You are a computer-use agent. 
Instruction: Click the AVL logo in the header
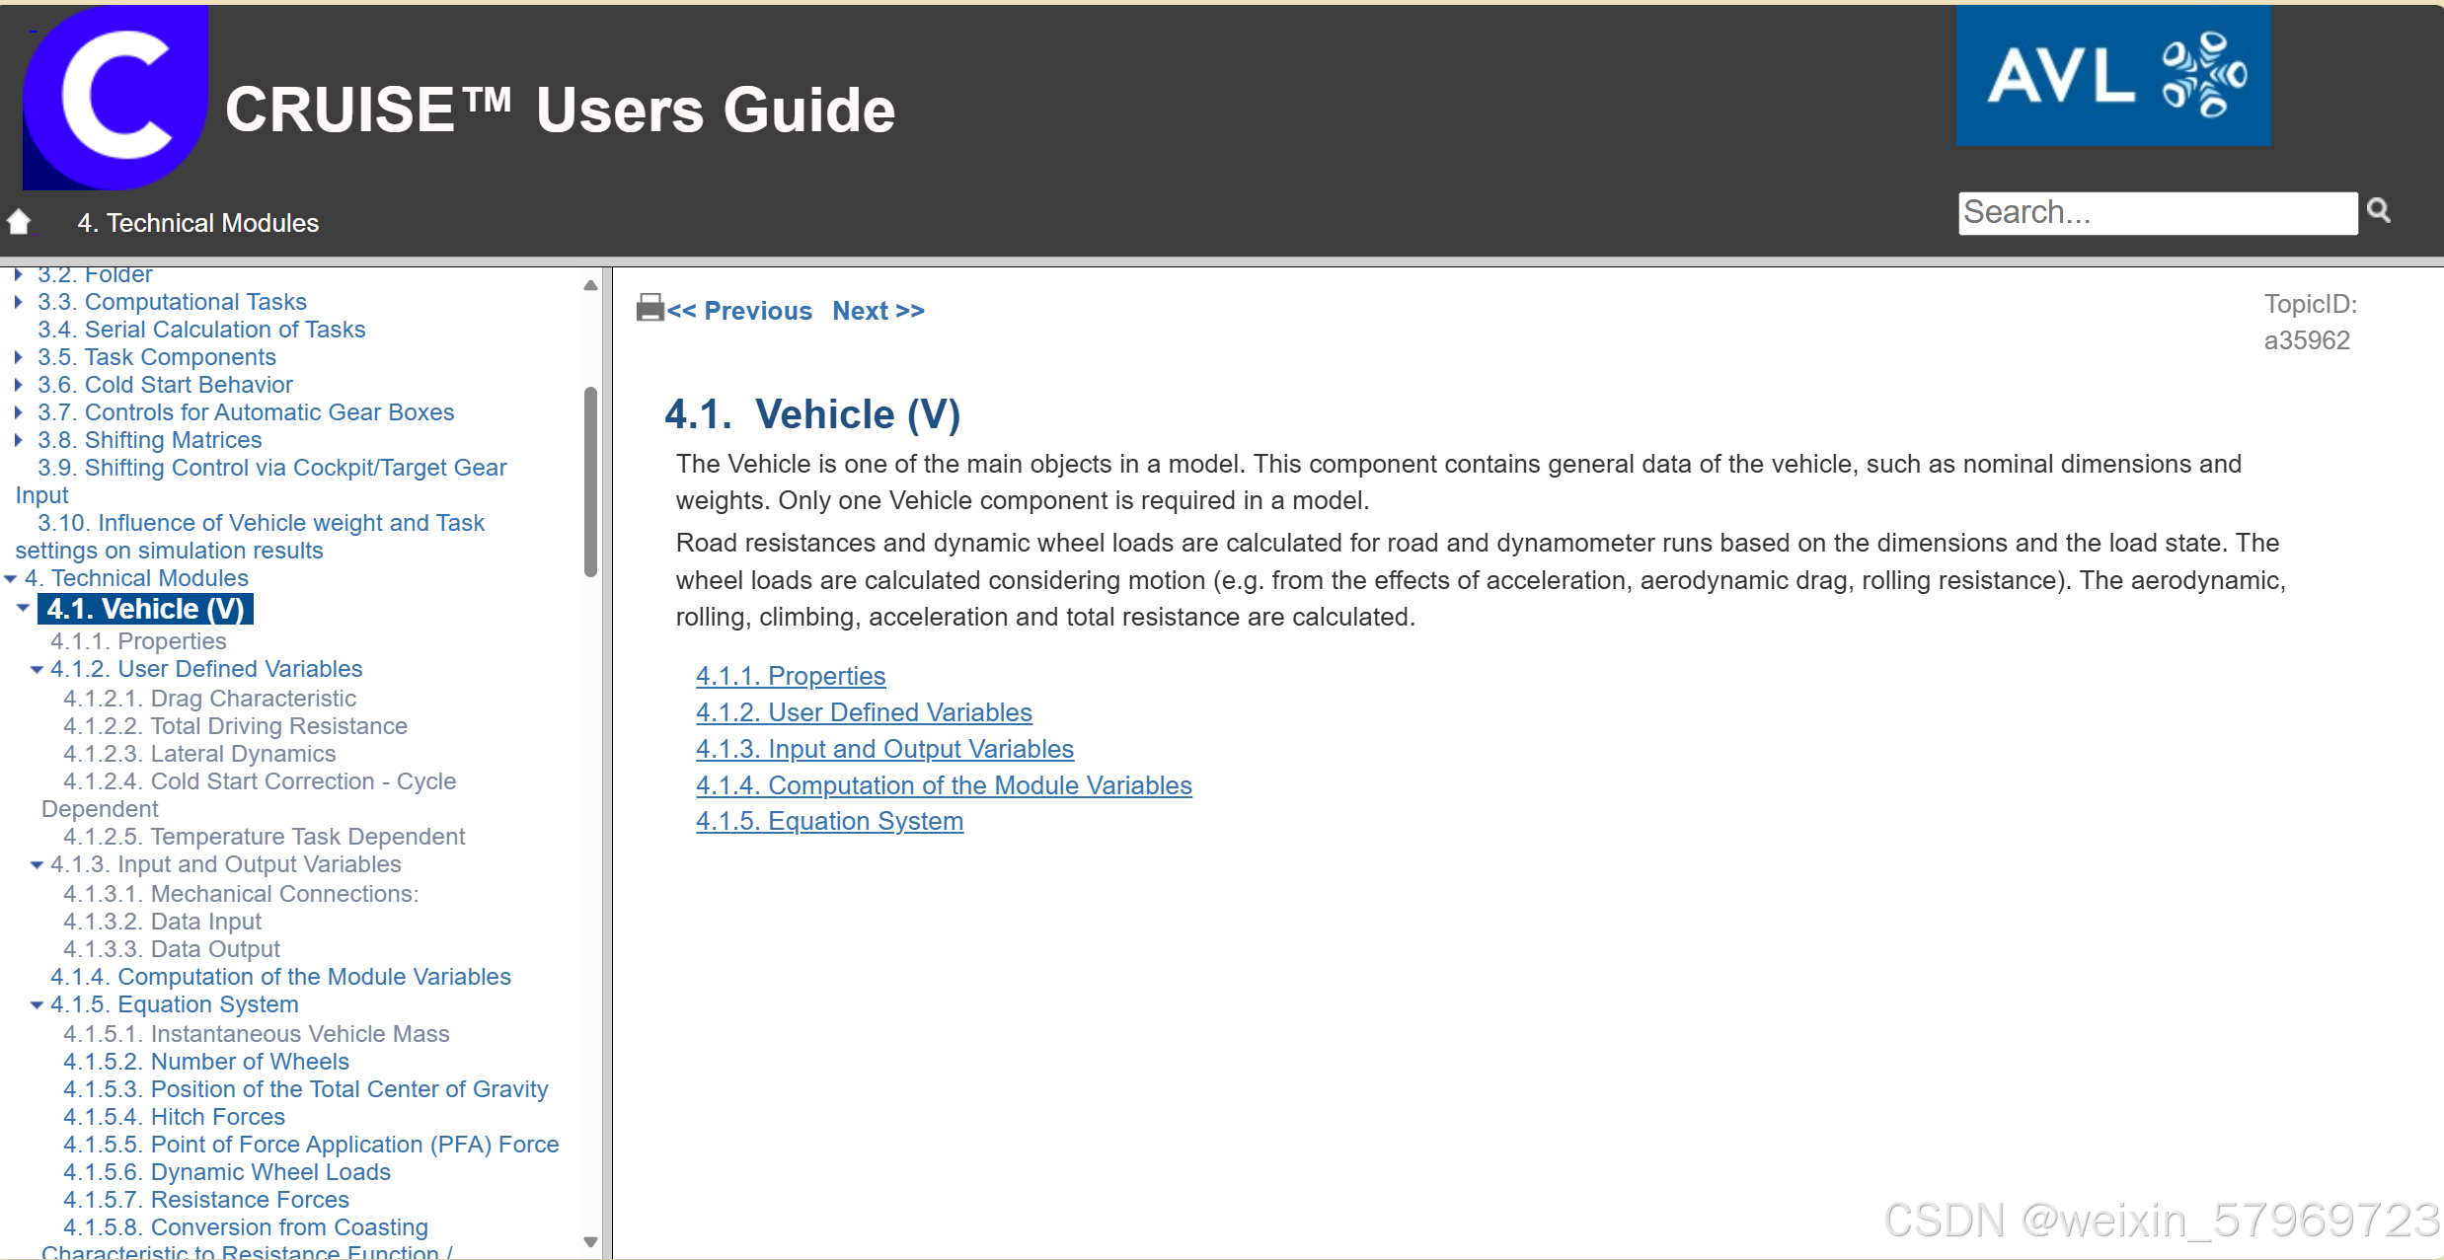(2112, 76)
